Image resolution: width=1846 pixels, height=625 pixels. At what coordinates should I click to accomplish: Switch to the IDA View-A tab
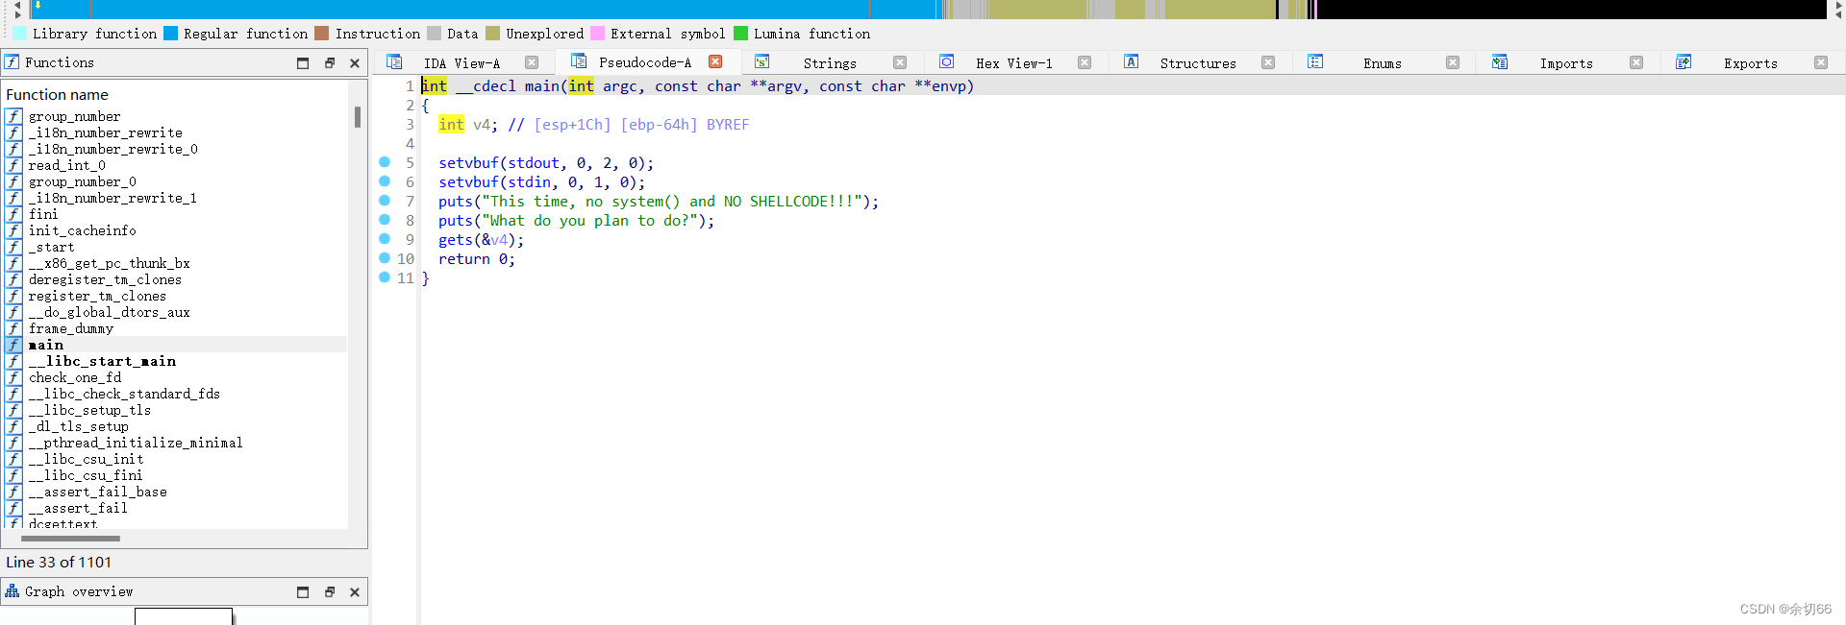click(x=461, y=63)
